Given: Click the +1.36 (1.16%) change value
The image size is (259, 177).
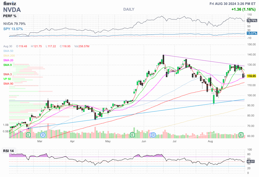Looking at the screenshot, I should click(x=243, y=9).
